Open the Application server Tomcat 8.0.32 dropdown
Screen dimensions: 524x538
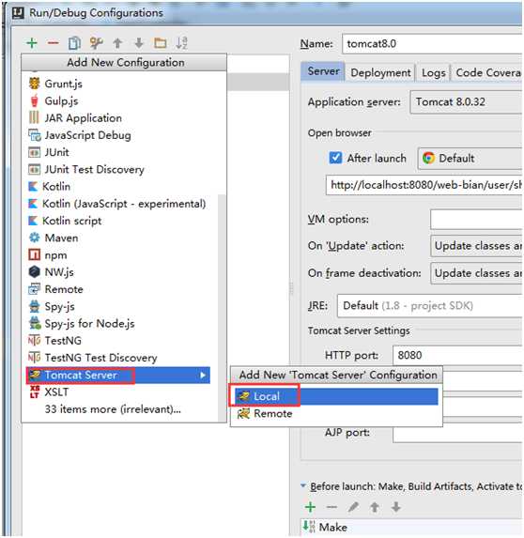coord(466,102)
